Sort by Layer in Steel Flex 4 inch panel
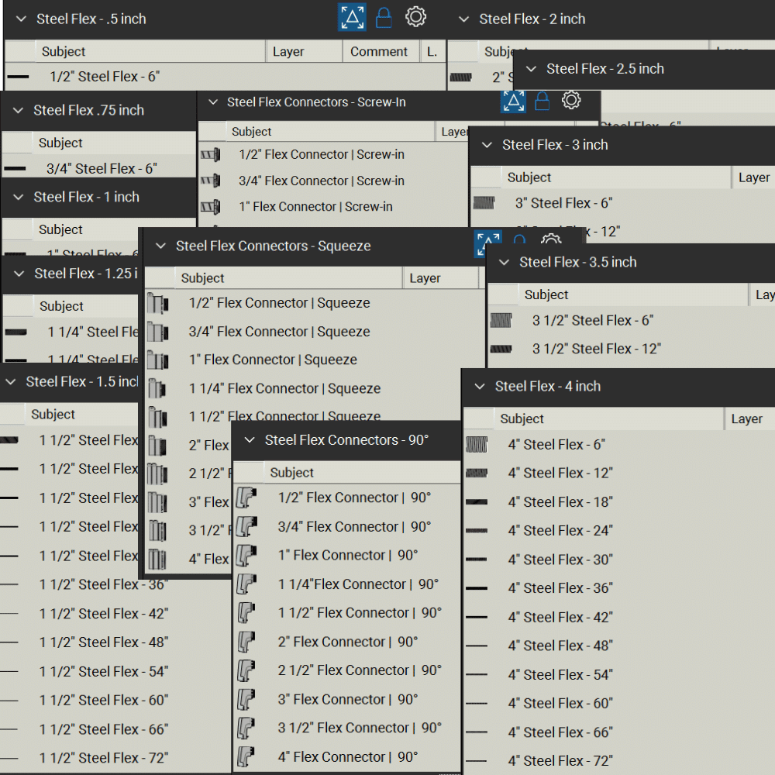This screenshot has width=775, height=775. pos(746,419)
